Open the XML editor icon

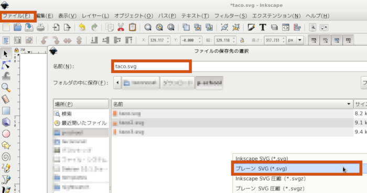(x=286, y=27)
